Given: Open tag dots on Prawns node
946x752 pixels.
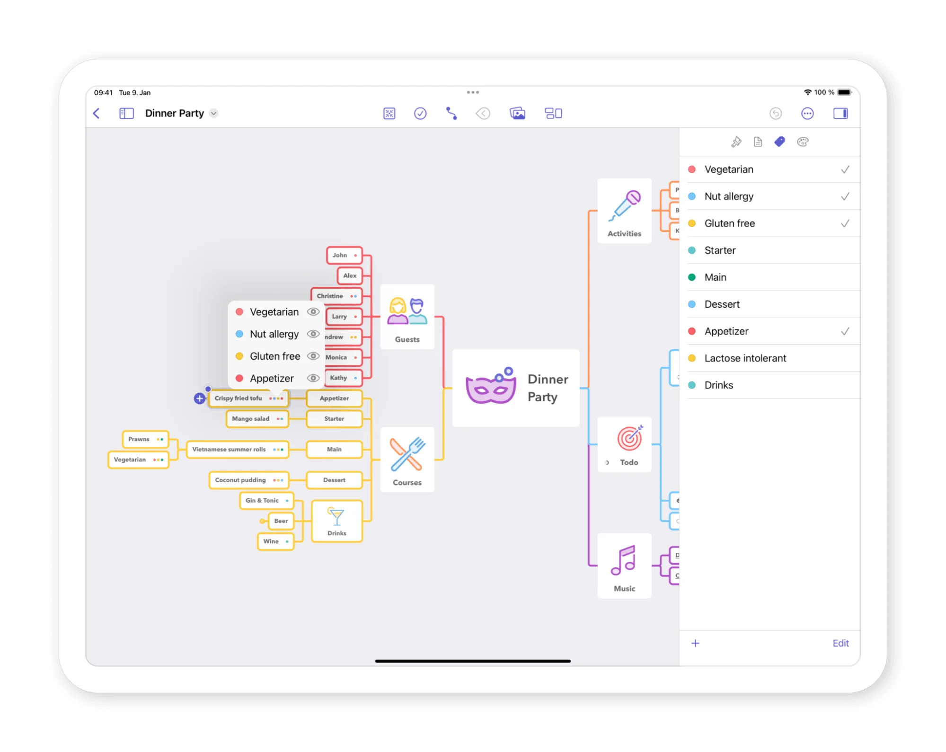Looking at the screenshot, I should [160, 439].
